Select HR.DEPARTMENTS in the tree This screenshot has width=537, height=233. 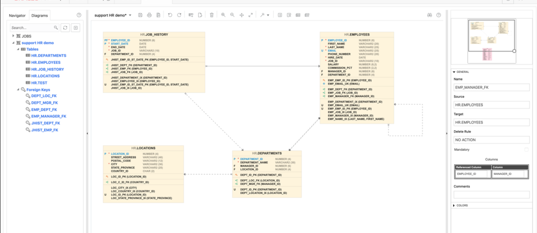click(x=49, y=55)
